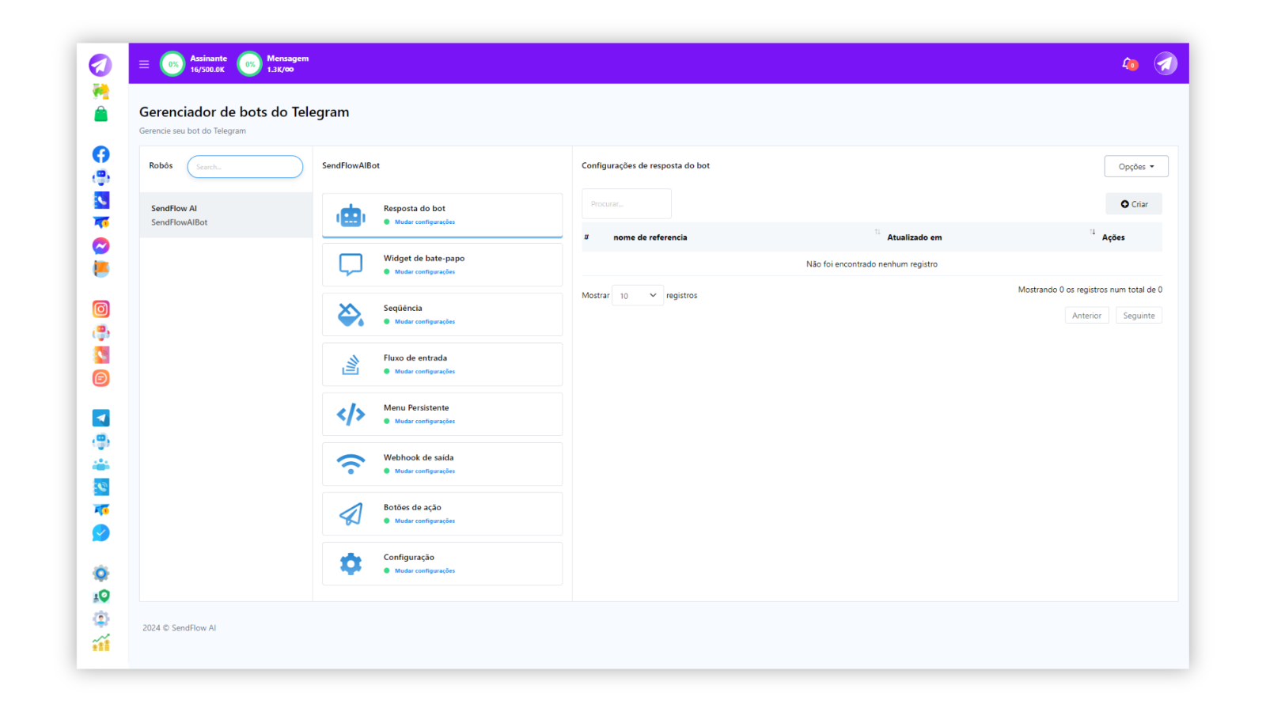
Task: Sort by the nome de referencia column
Action: (x=650, y=237)
